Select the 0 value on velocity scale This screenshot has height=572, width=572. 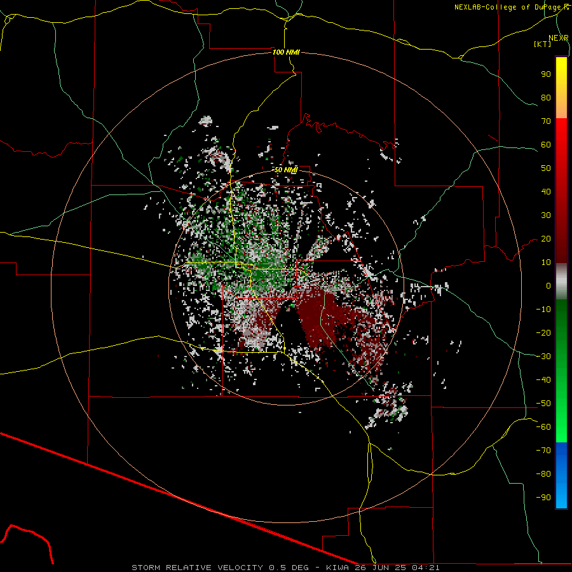pyautogui.click(x=548, y=286)
